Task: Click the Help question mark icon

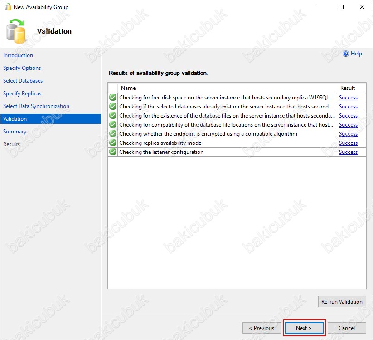Action: tap(346, 54)
